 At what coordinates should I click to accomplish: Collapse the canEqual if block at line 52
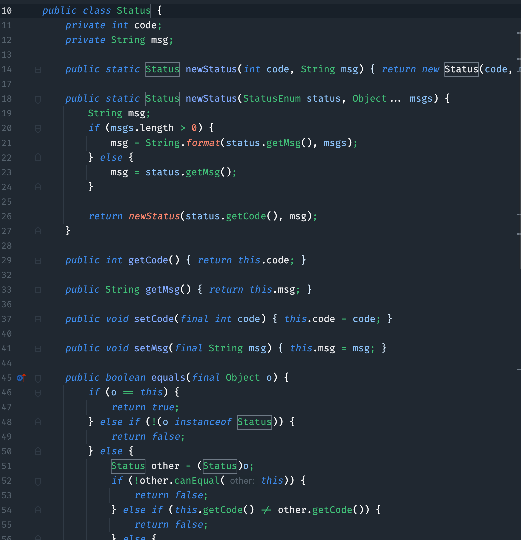(38, 481)
